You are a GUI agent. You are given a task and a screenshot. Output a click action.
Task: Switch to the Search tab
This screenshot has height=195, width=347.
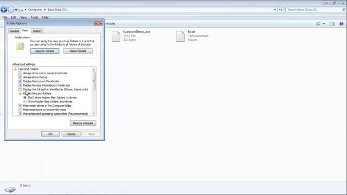[37, 31]
